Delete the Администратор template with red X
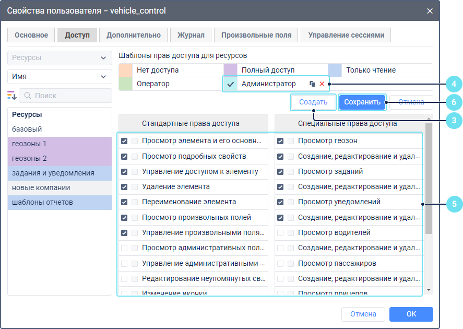Image resolution: width=463 pixels, height=329 pixels. click(x=322, y=84)
